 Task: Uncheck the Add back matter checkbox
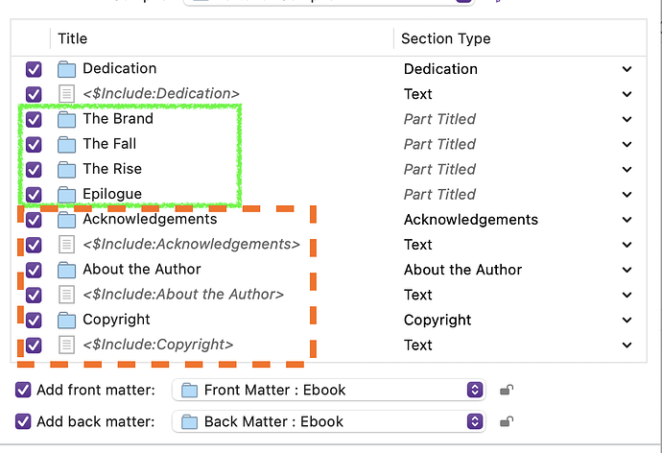click(x=24, y=421)
